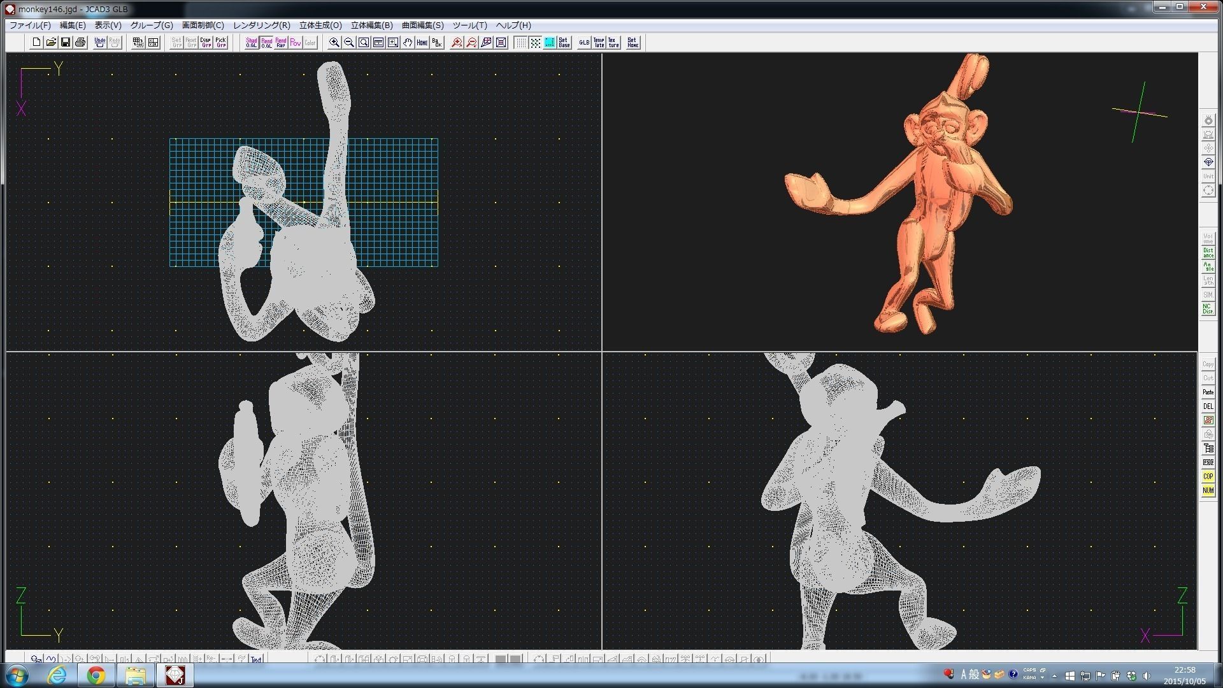Click the red zoom-in magnifier icon
Image resolution: width=1223 pixels, height=688 pixels.
click(457, 43)
